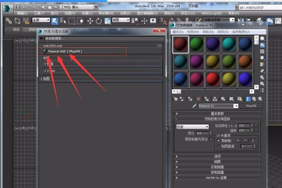Image resolution: width=282 pixels, height=188 pixels.
Task: Collapse the mat13061.mat library group
Action: 41,46
